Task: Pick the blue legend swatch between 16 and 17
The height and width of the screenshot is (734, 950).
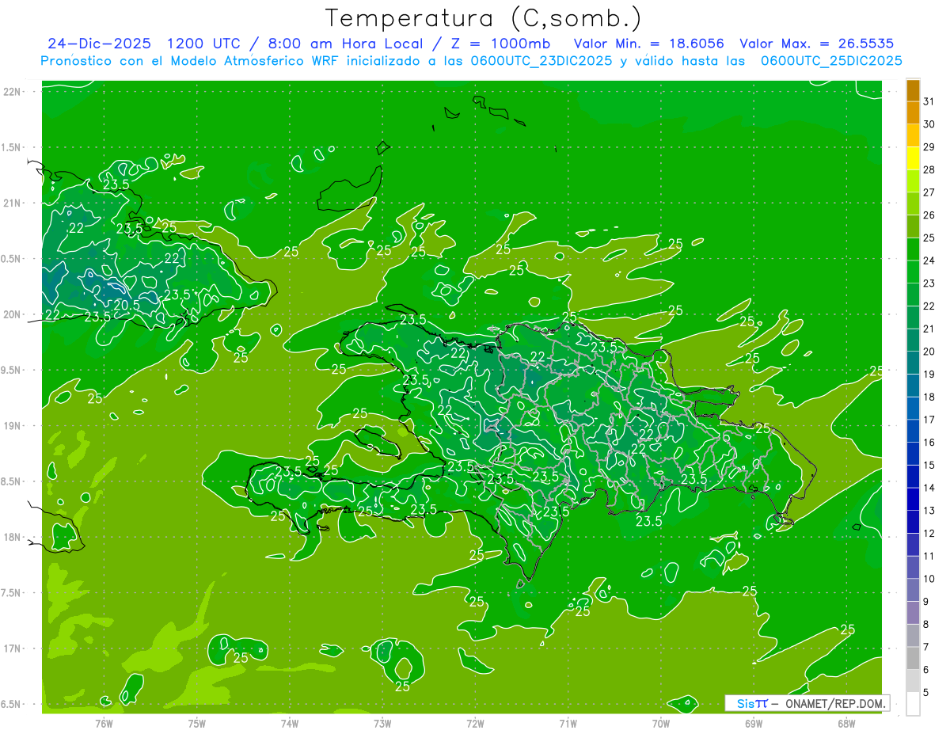Action: point(913,432)
